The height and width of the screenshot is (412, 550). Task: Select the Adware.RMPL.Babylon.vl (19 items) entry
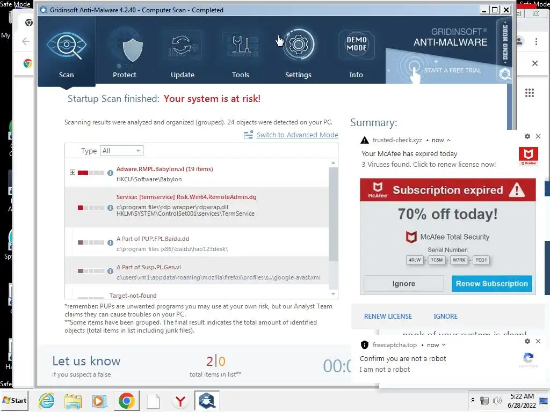pyautogui.click(x=164, y=169)
